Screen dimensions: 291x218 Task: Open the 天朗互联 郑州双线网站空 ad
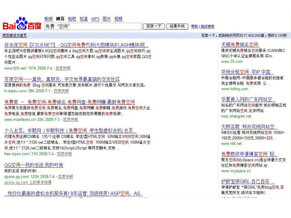point(249,127)
